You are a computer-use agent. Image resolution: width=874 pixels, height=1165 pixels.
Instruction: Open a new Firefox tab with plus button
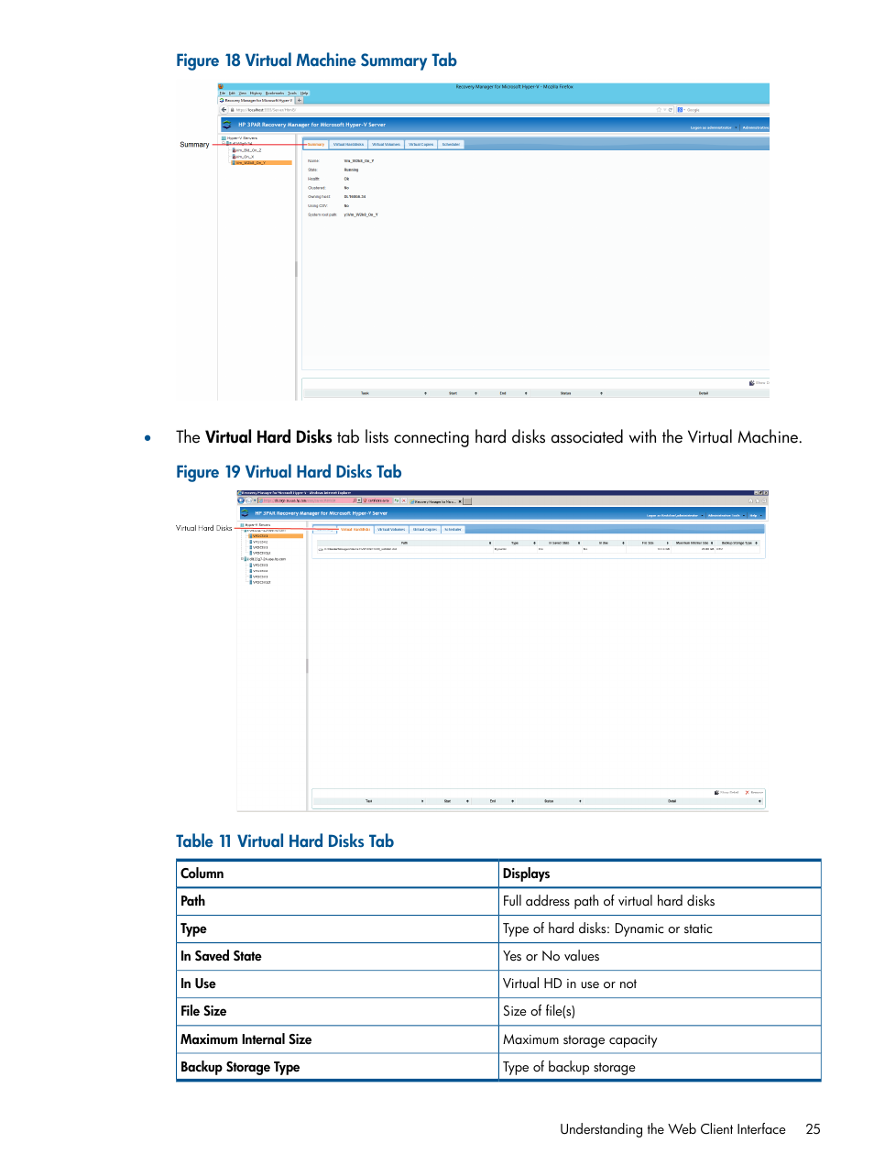[299, 100]
